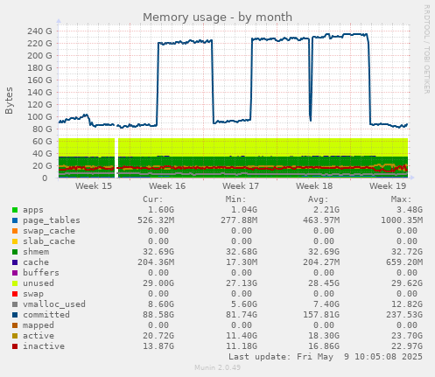The image size is (435, 377).
Task: Click the 'Max:' column header
Action: pyautogui.click(x=402, y=199)
